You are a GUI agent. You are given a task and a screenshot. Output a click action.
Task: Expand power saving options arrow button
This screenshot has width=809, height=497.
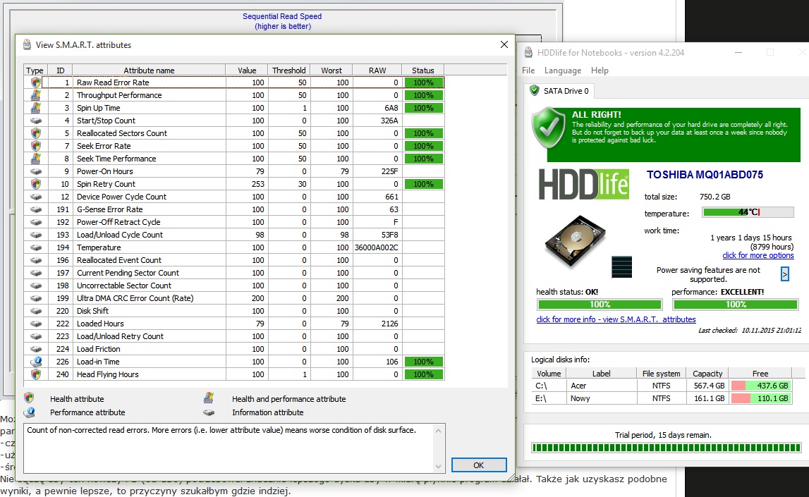tap(785, 274)
